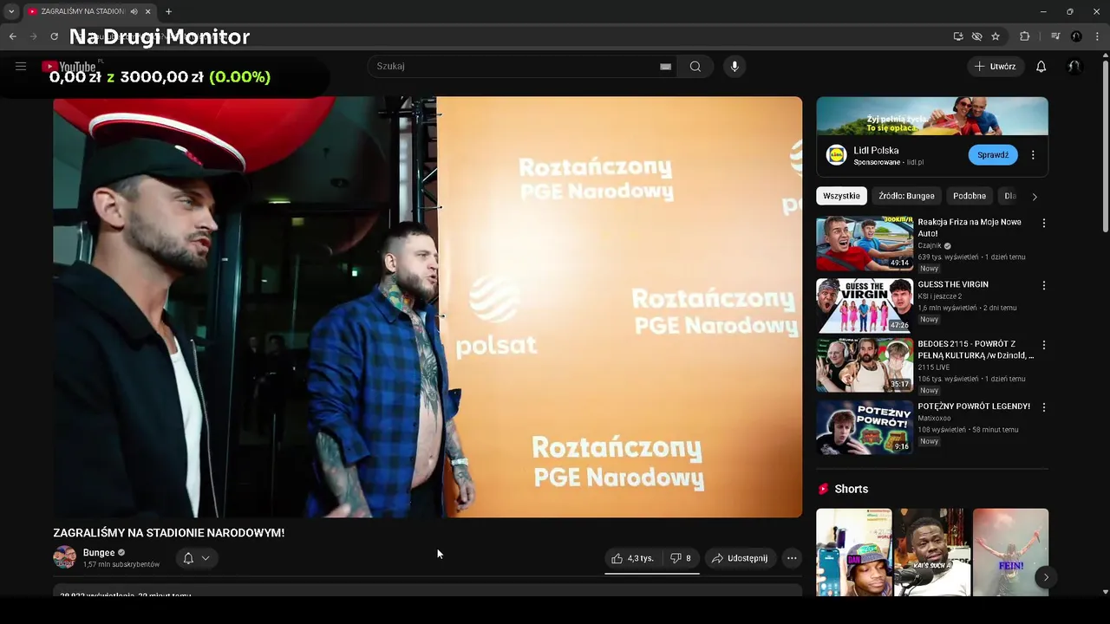Image resolution: width=1110 pixels, height=624 pixels.
Task: Open options for the GUESS THE VIRGIN video
Action: (1043, 286)
